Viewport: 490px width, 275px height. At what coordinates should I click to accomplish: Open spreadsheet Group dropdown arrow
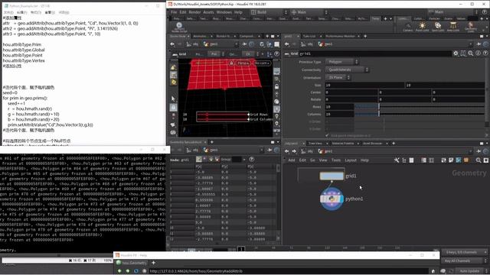pos(244,160)
